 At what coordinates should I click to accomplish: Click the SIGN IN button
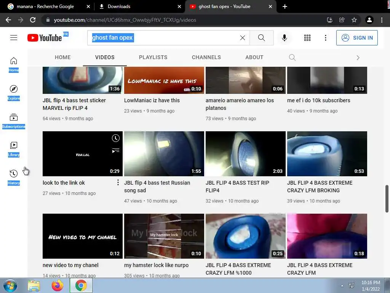(357, 38)
